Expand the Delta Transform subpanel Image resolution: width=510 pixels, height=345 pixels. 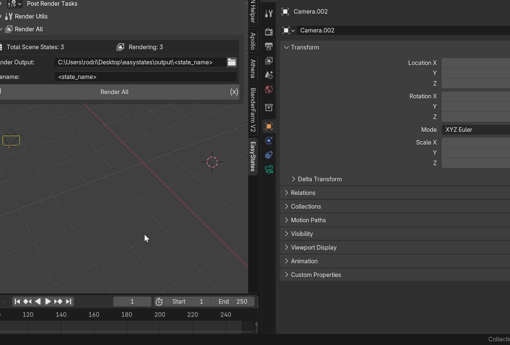point(320,179)
